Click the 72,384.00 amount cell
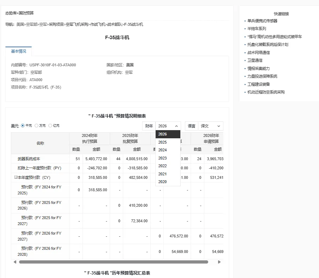This screenshot has width=319, height=278. pyautogui.click(x=137, y=221)
